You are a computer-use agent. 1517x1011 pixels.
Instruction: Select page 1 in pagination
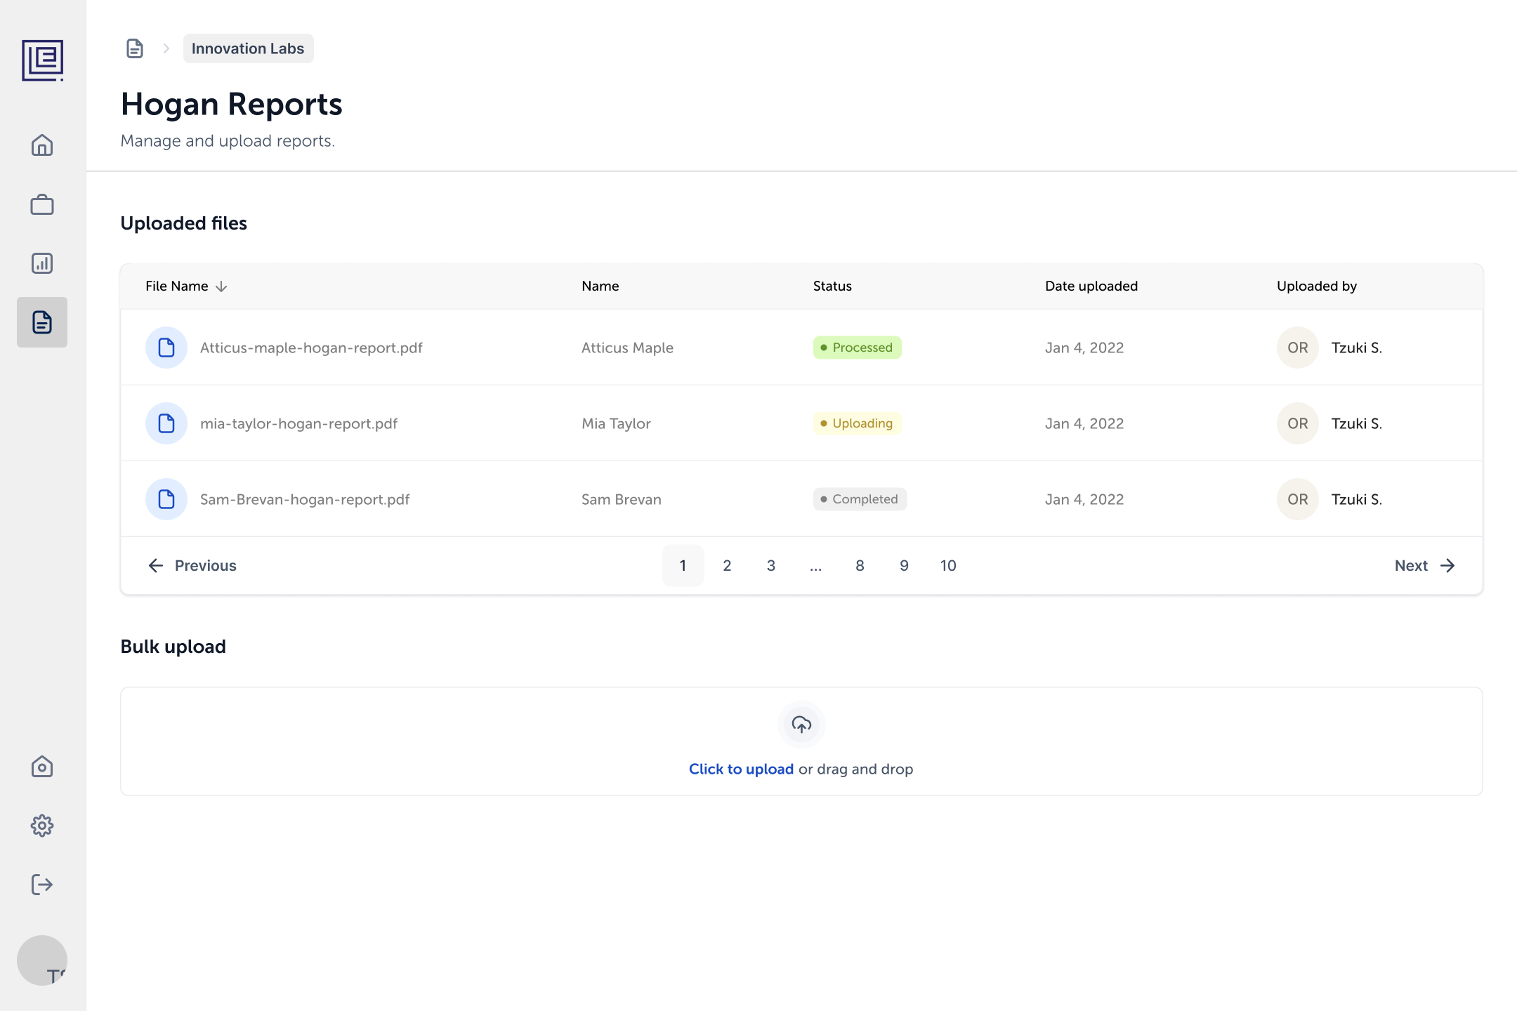(683, 566)
